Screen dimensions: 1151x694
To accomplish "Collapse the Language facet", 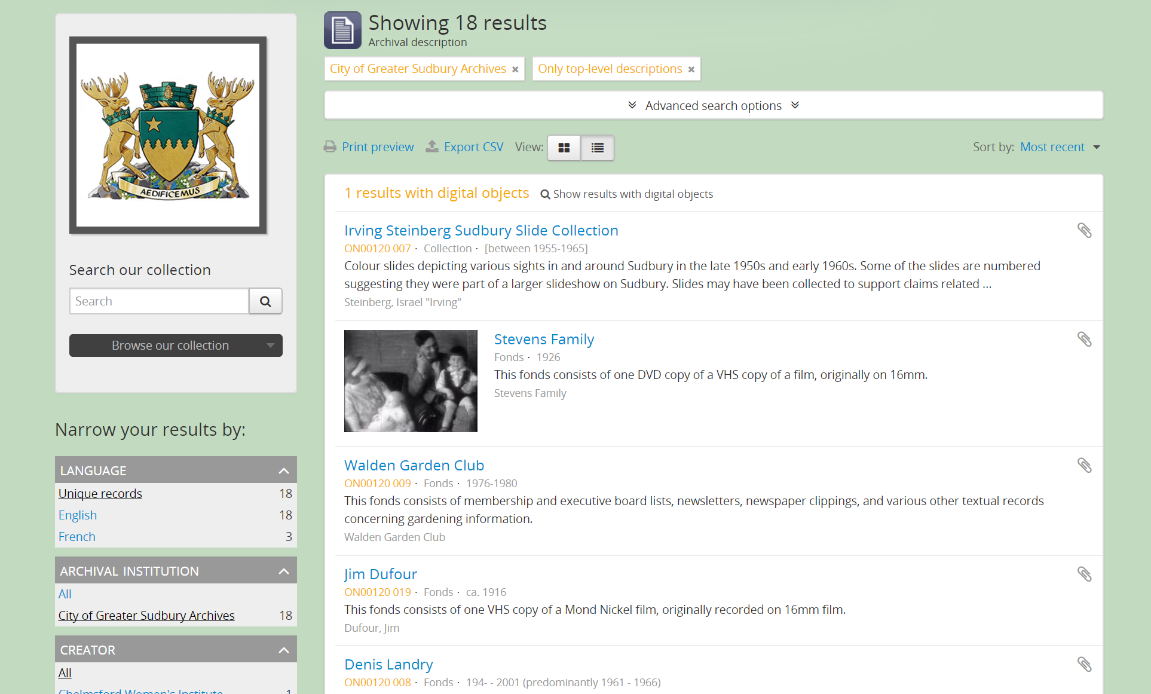I will coord(284,471).
